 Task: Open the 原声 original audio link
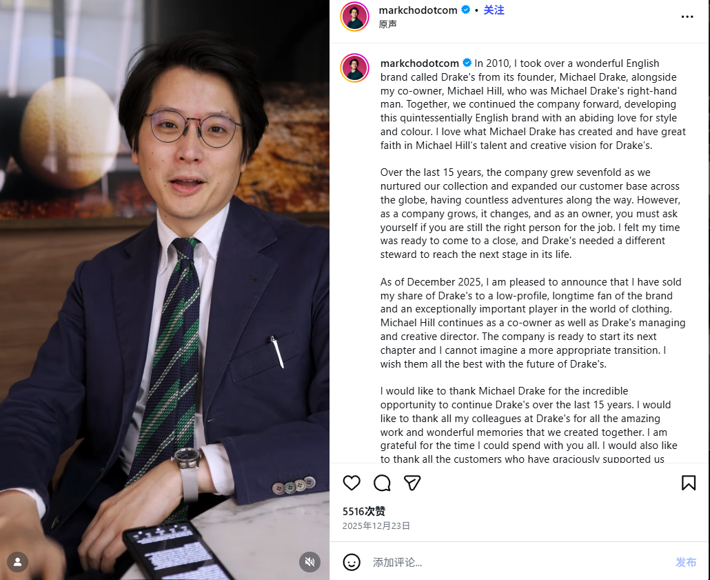coord(387,24)
